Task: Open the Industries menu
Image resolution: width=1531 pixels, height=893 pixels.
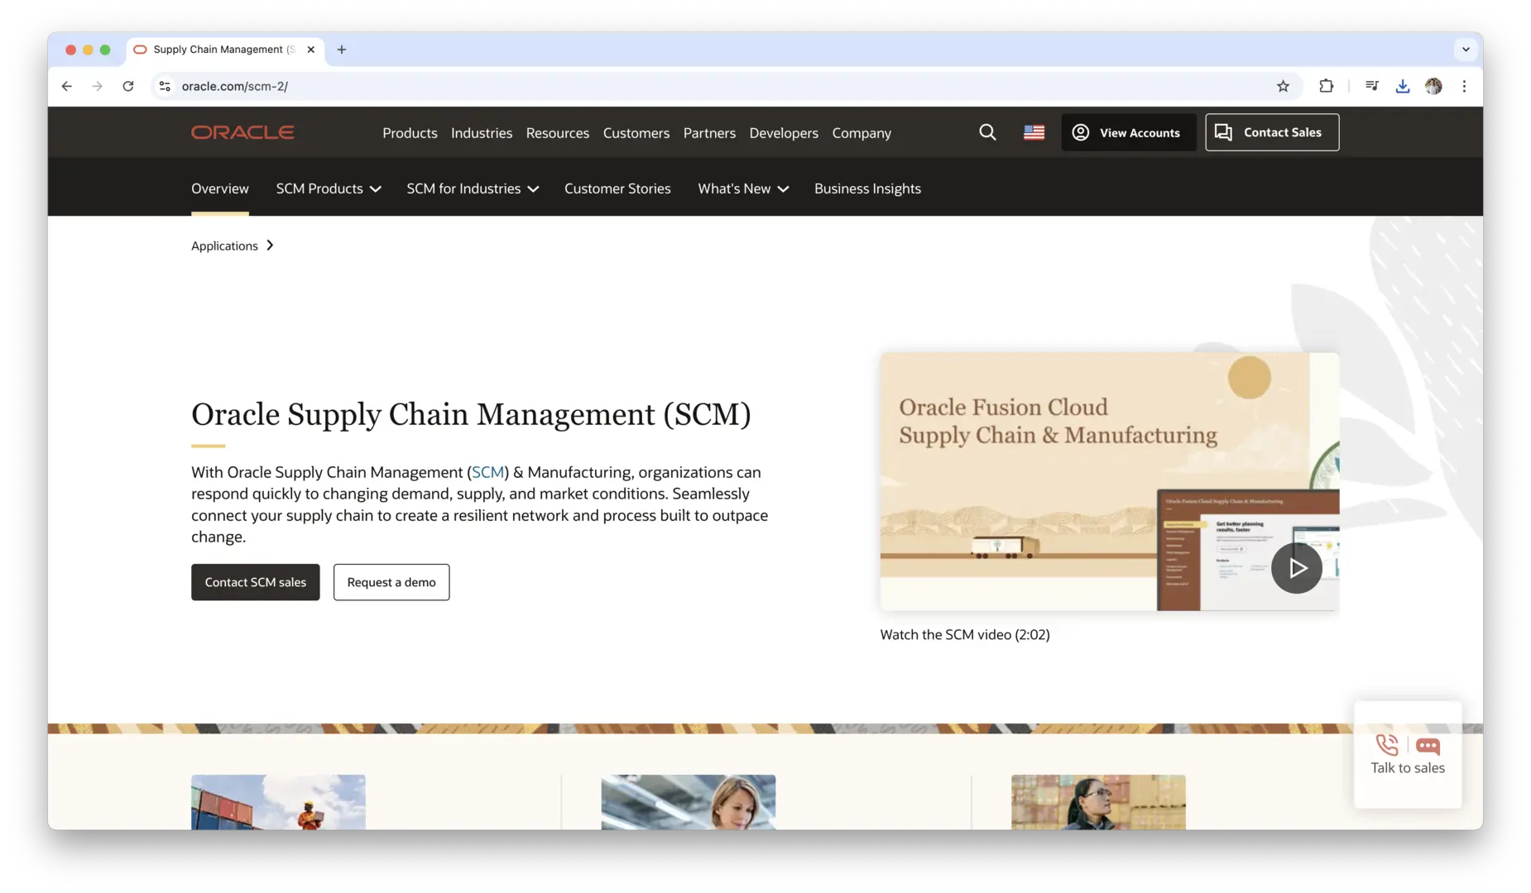Action: (482, 133)
